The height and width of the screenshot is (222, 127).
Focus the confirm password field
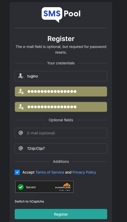(61, 107)
